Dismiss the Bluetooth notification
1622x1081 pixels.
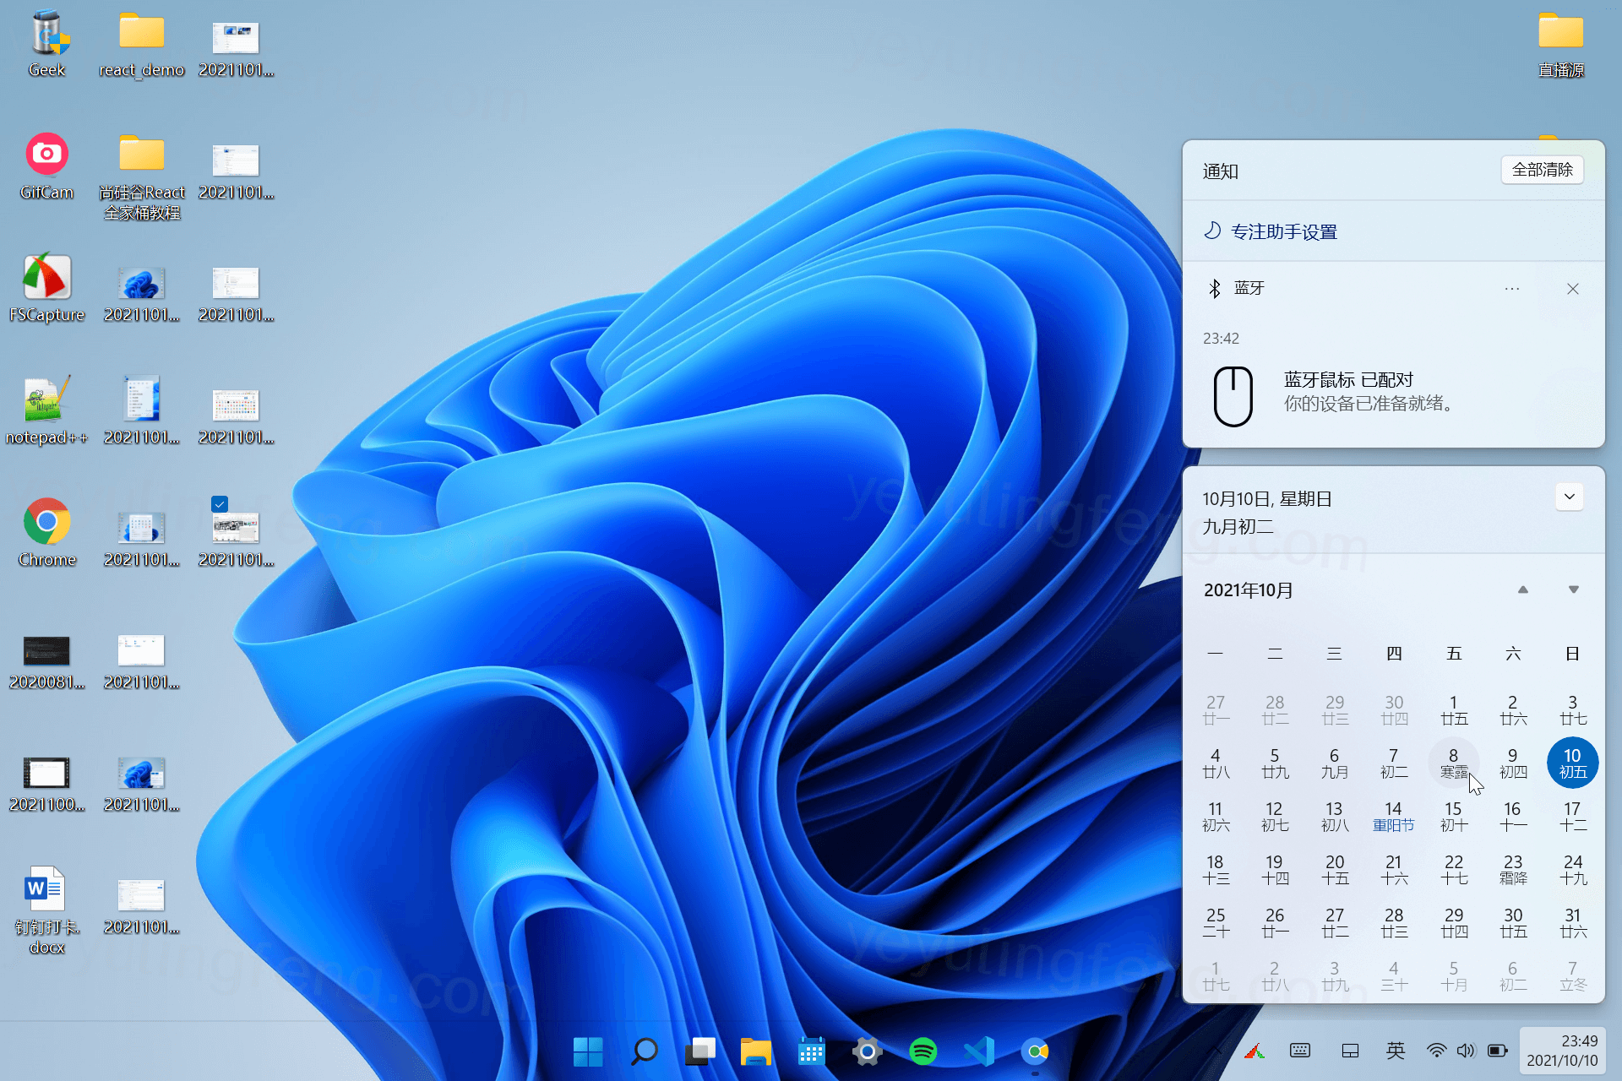point(1572,289)
